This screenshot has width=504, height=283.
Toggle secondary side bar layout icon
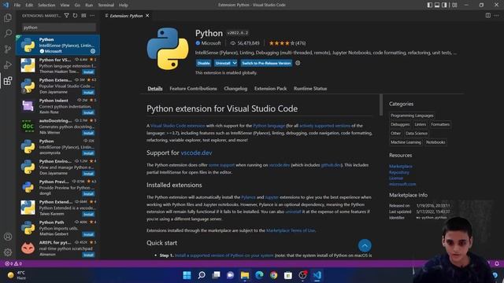click(x=444, y=5)
